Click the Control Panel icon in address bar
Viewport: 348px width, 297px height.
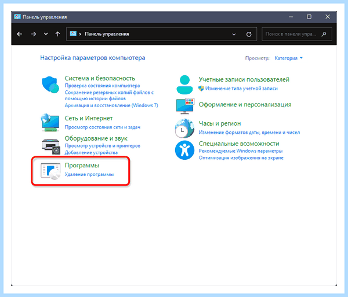tap(73, 34)
